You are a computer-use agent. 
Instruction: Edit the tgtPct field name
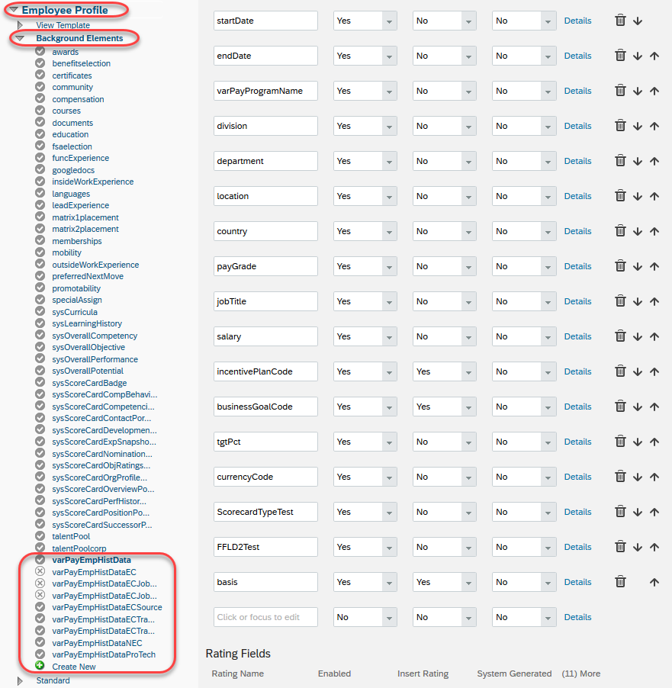tap(265, 442)
